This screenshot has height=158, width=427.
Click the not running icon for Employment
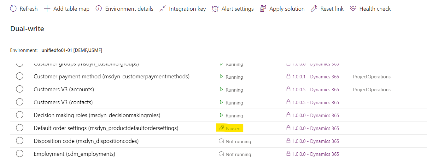(x=221, y=154)
